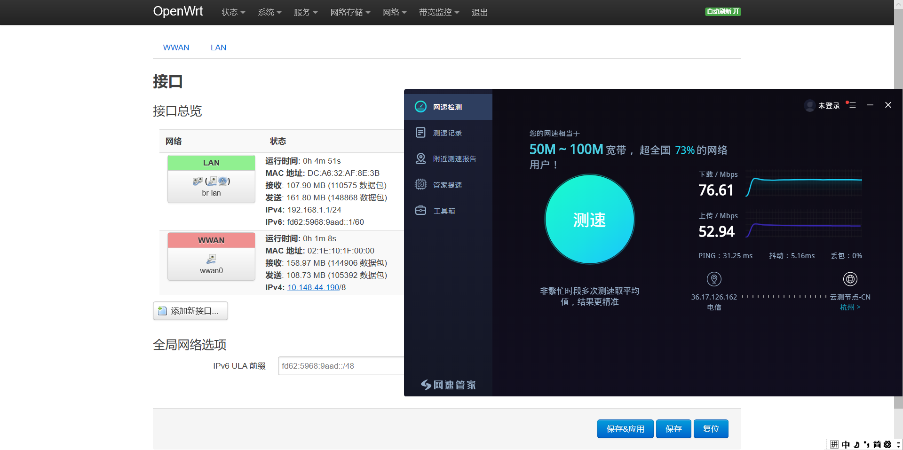Click the user avatar next to 未登录
Screen dimensions: 903x450
pyautogui.click(x=809, y=105)
